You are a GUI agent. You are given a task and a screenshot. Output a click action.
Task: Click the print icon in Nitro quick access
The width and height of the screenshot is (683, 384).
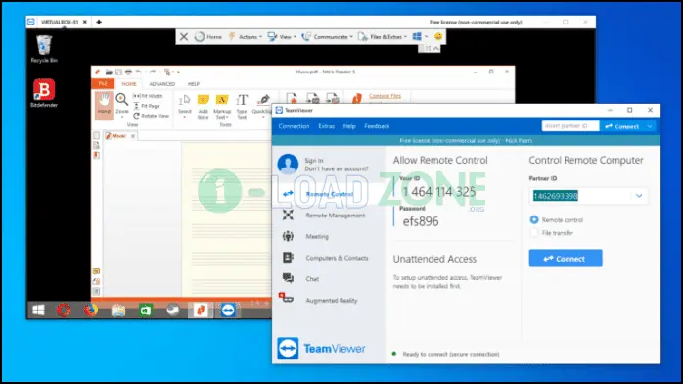point(128,72)
